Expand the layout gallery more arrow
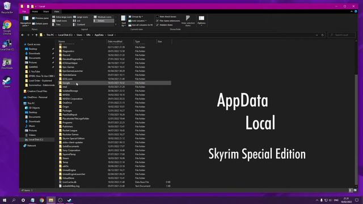The width and height of the screenshot is (363, 204). tap(116, 24)
